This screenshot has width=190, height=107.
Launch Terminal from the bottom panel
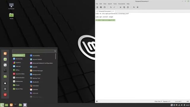click(x=16, y=105)
